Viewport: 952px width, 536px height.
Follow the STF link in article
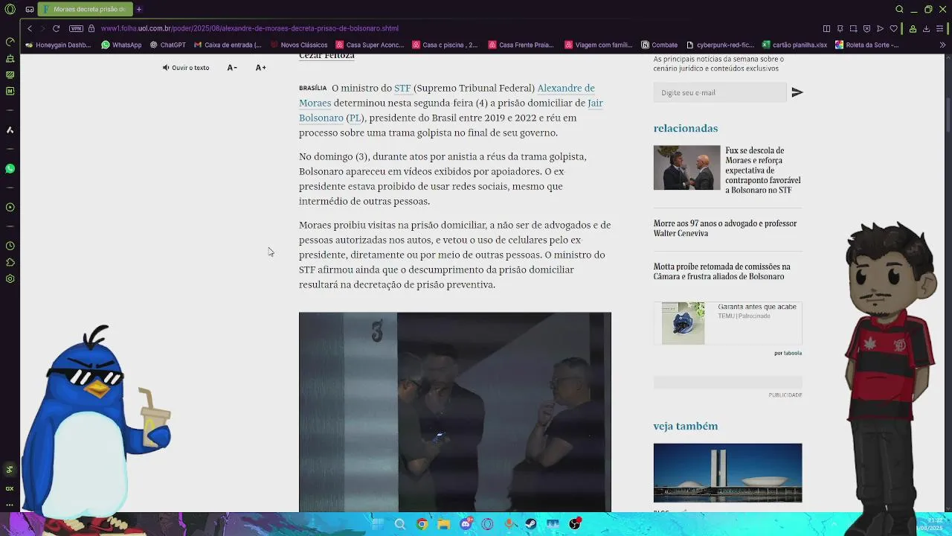(402, 88)
